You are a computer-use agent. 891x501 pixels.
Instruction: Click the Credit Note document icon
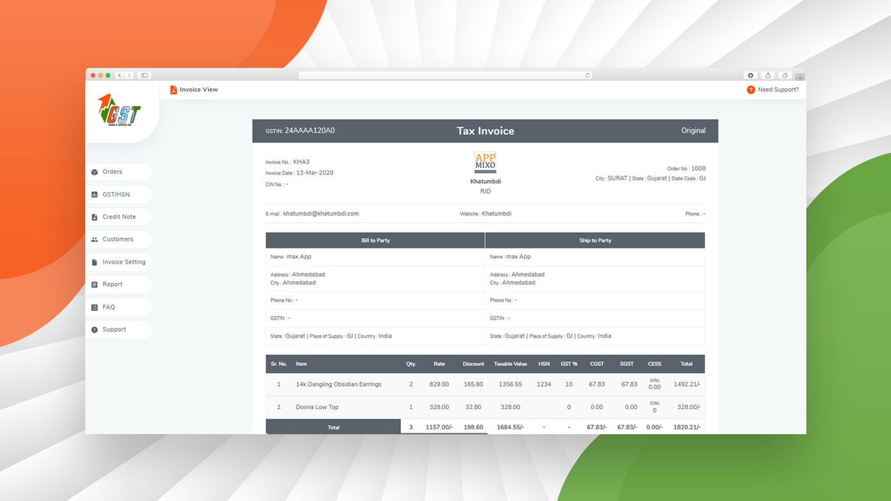pos(95,217)
